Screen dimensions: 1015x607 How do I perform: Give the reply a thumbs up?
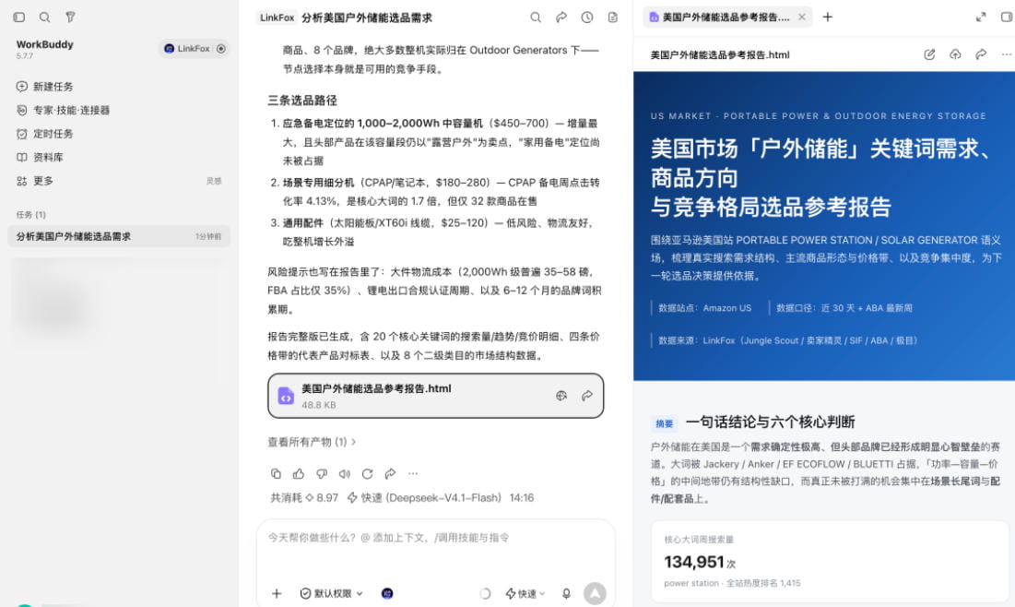[x=299, y=473]
